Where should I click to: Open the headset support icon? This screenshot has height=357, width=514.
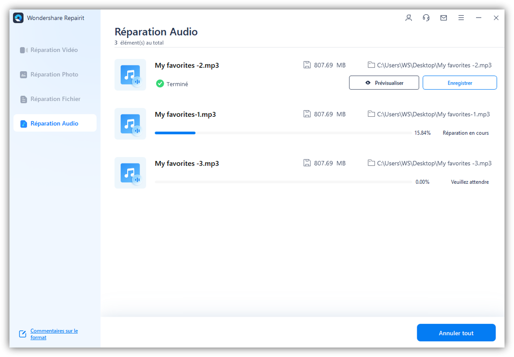(426, 18)
